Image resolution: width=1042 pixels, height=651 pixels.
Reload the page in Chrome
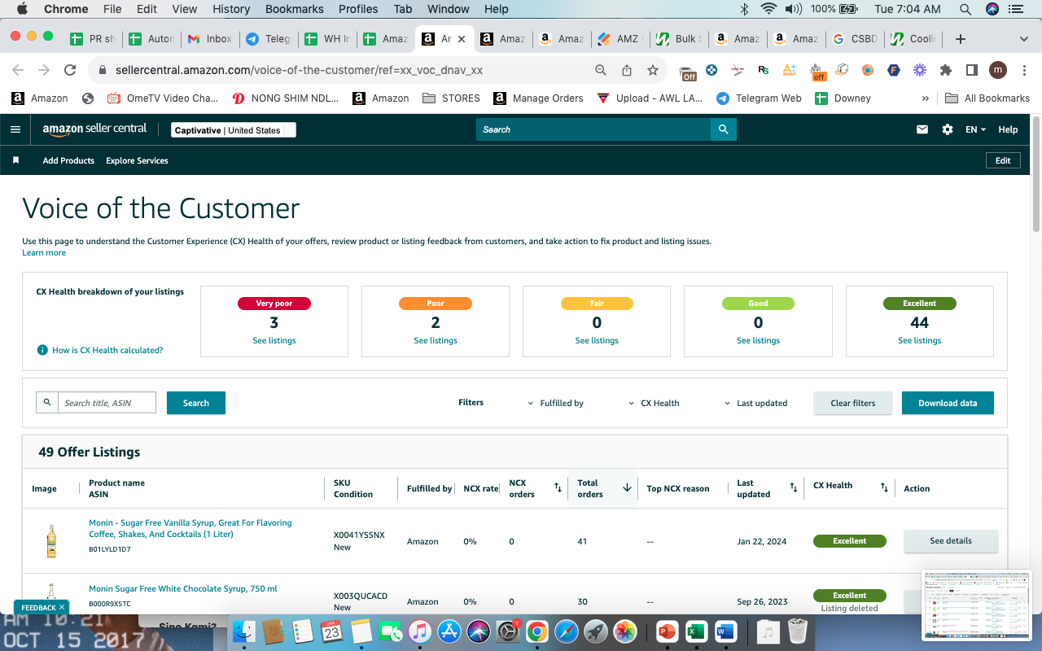pyautogui.click(x=70, y=70)
